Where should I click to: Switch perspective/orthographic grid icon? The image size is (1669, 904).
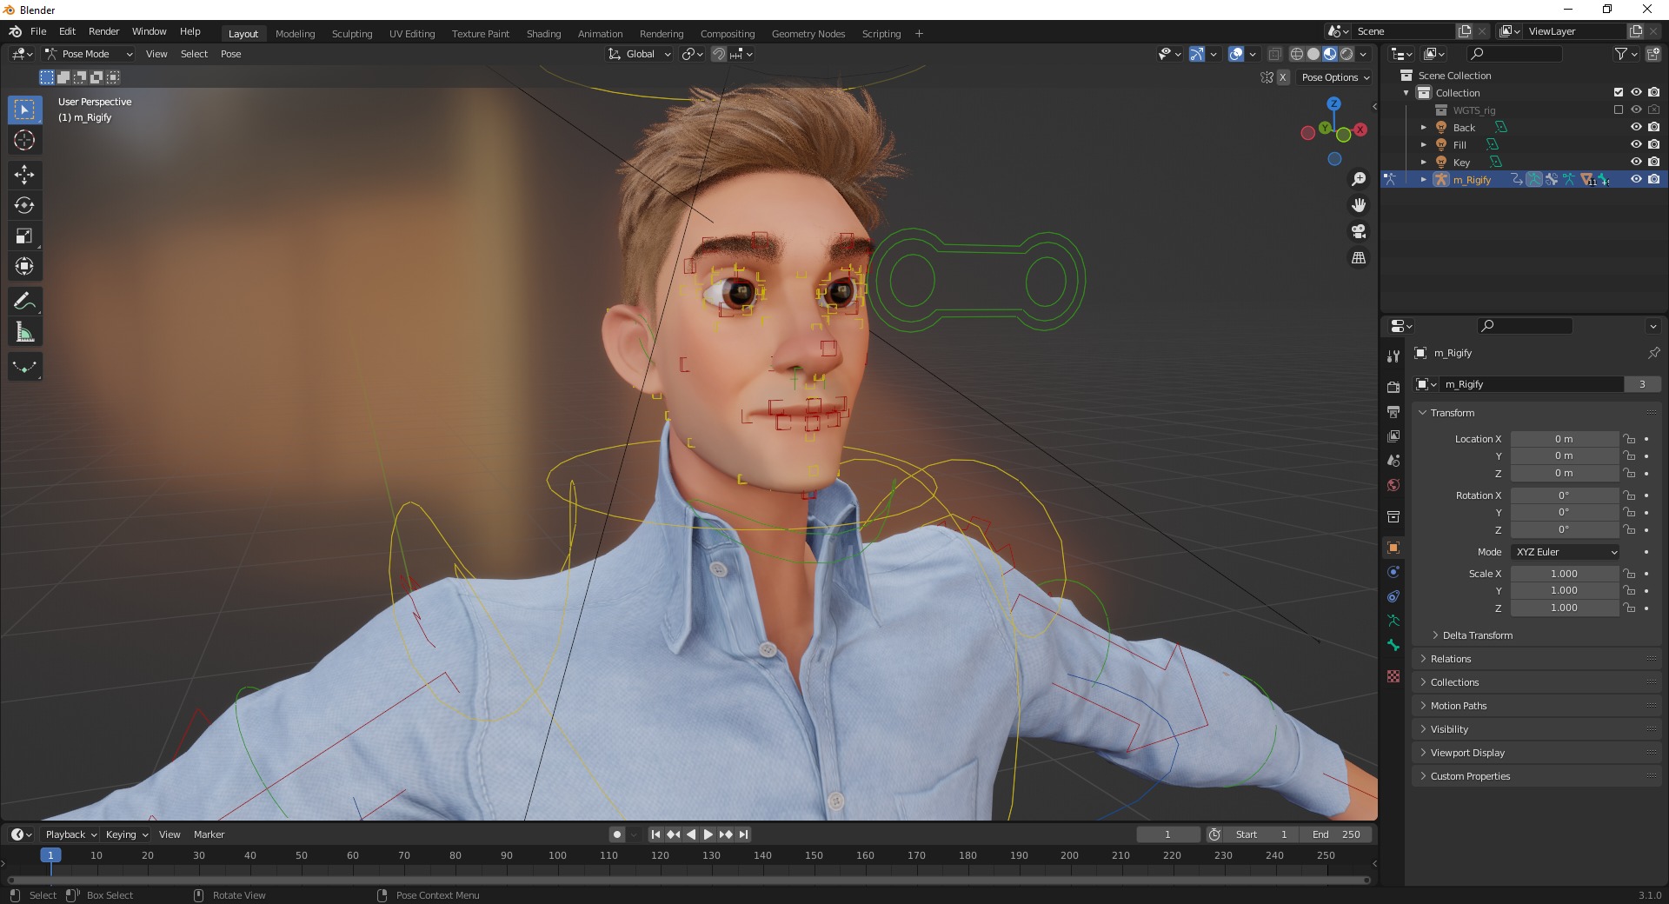tap(1359, 258)
